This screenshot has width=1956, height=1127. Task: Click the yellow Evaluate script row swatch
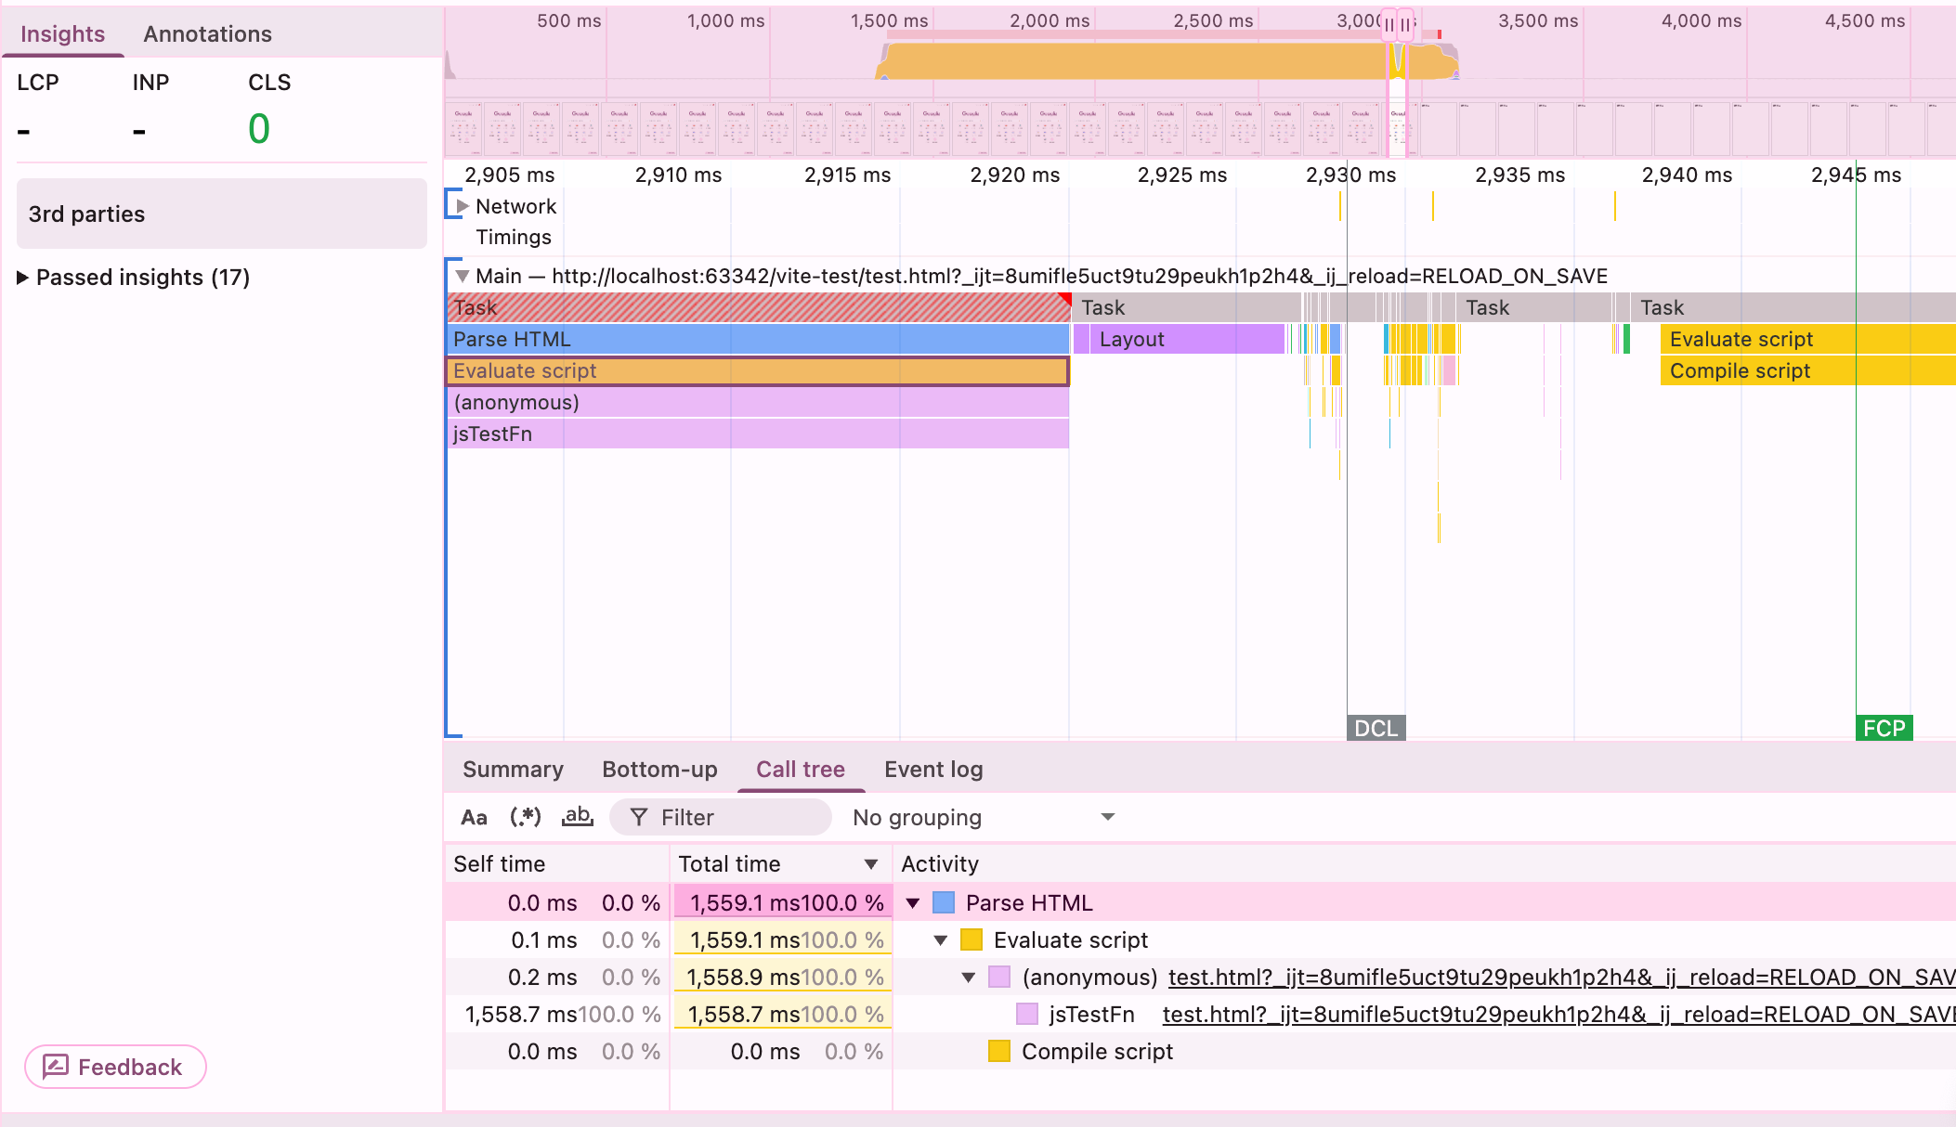pyautogui.click(x=971, y=940)
